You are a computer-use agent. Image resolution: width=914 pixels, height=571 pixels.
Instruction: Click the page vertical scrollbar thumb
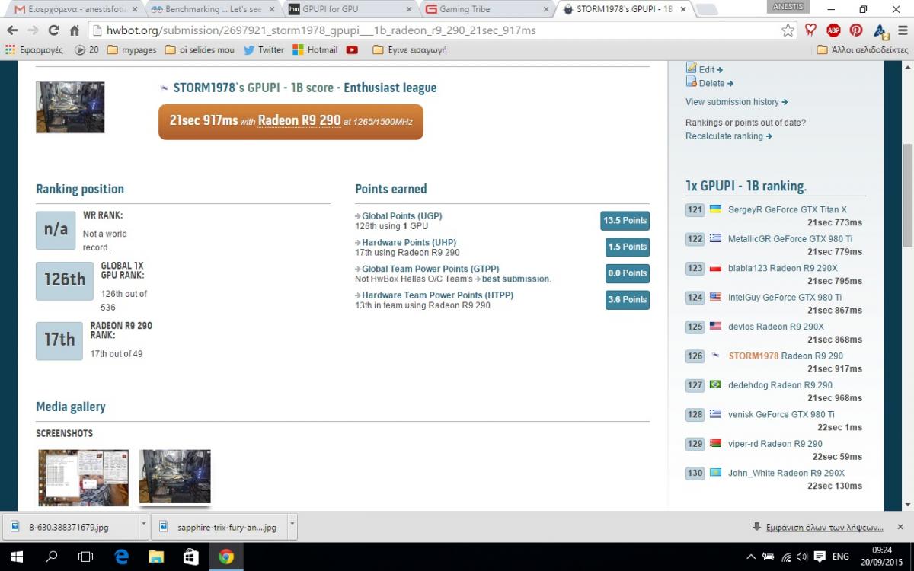tap(907, 196)
